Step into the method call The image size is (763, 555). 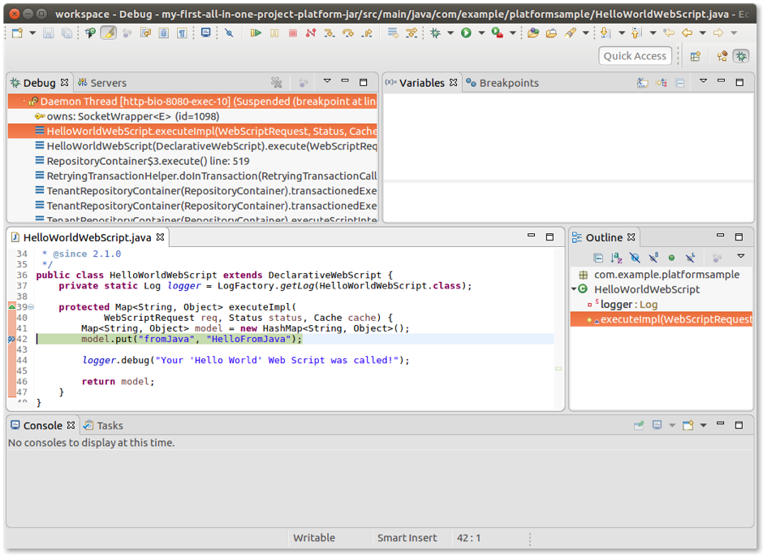click(330, 33)
